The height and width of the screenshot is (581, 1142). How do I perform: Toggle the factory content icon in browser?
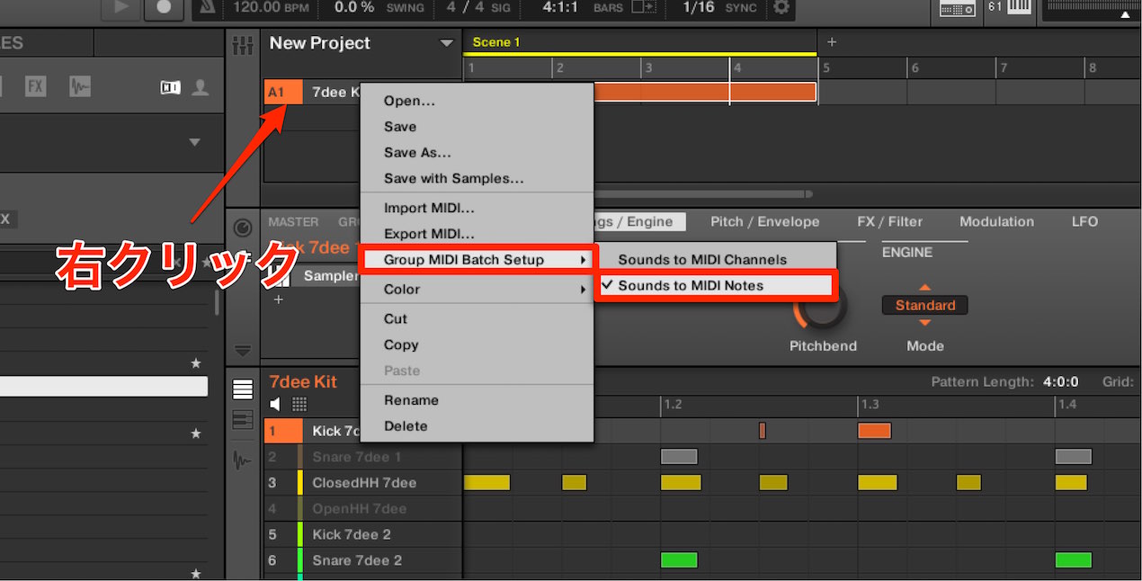170,87
